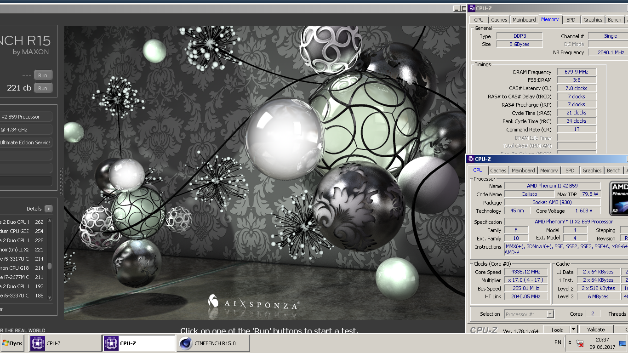This screenshot has height=353, width=628.
Task: Open the network disconnected tray icon
Action: click(x=580, y=343)
